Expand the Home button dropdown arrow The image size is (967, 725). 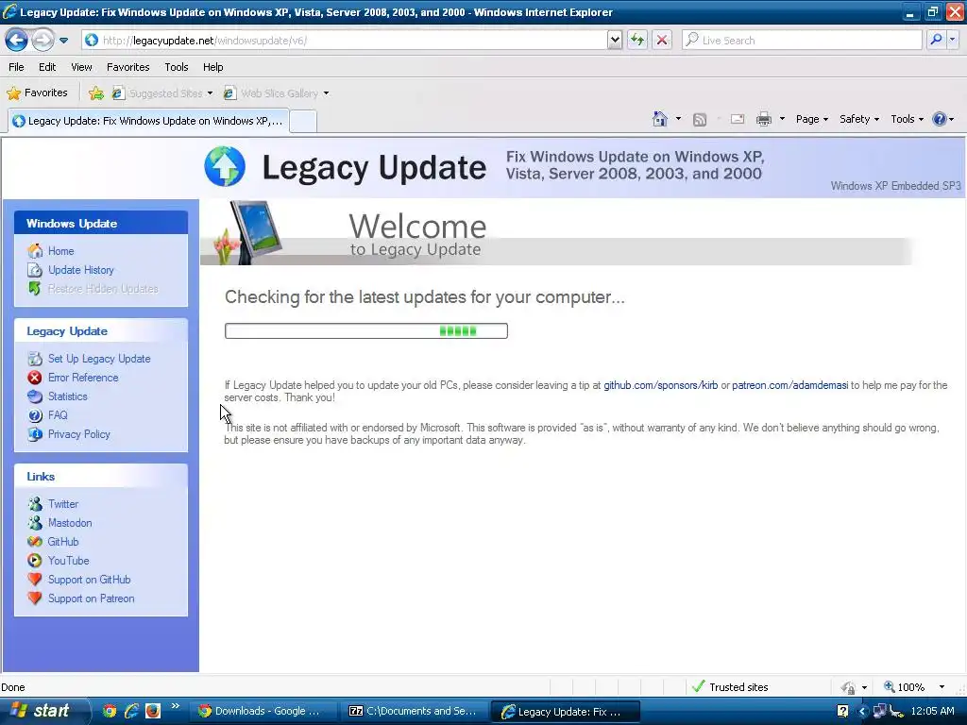coord(678,119)
